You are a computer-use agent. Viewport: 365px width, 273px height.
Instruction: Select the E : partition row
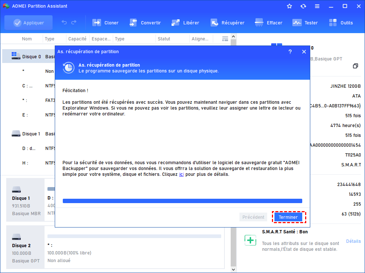tap(28, 115)
